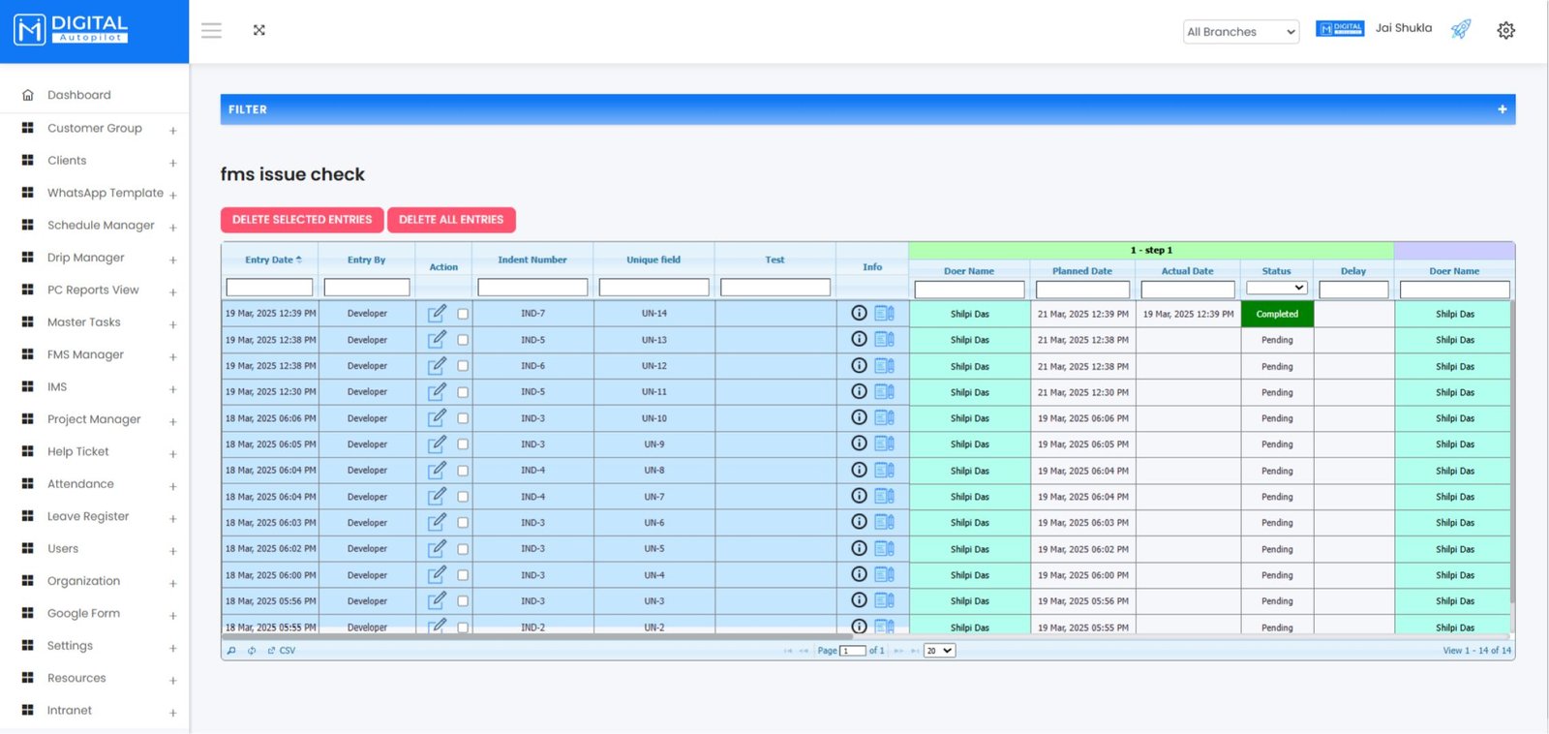Go to Dashboard in the sidebar
This screenshot has height=734, width=1549.
[78, 95]
